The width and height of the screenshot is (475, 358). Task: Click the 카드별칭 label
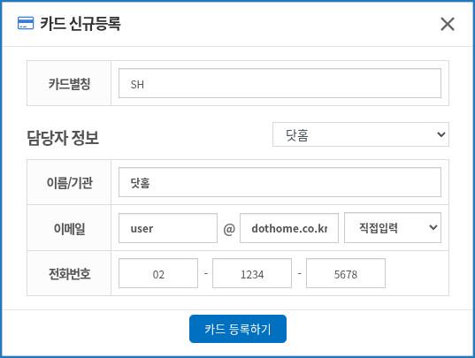(69, 84)
